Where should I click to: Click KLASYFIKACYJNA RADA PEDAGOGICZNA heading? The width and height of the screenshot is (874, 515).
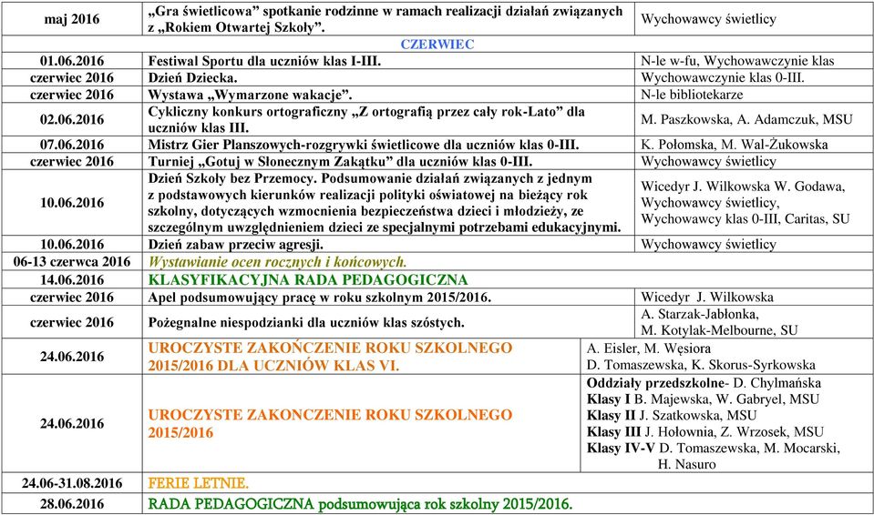point(308,279)
